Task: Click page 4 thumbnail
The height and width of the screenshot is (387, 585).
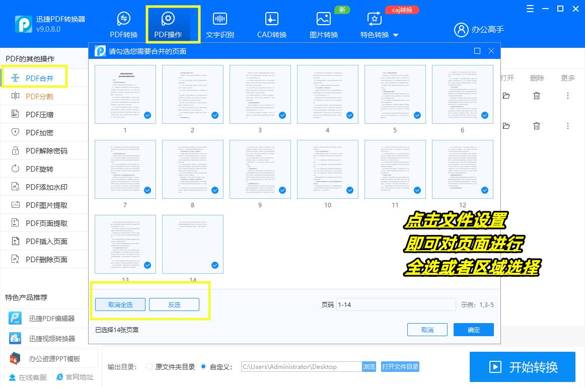Action: 328,94
